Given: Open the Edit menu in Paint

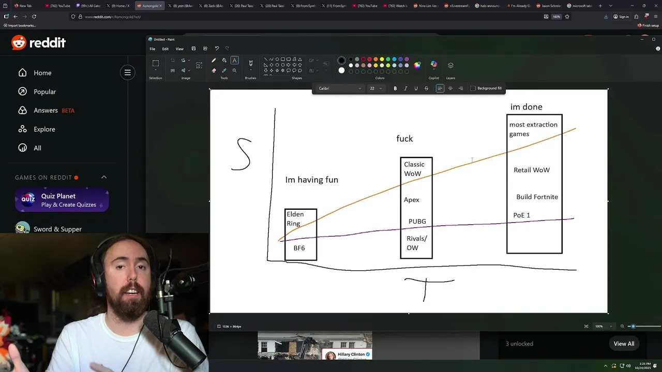Looking at the screenshot, I should point(165,49).
